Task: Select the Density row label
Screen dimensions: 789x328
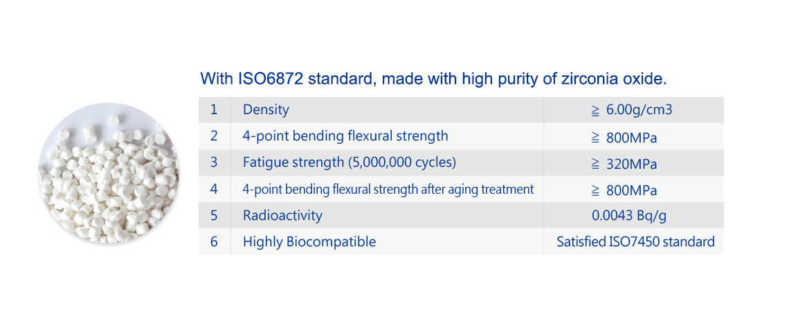Action: tap(266, 109)
